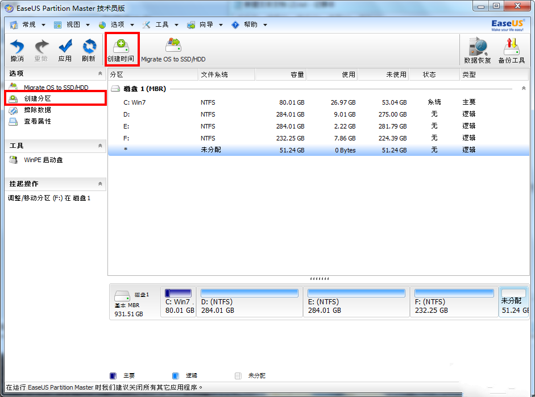Select the C: Win7 partition row
This screenshot has width=535, height=397.
pyautogui.click(x=319, y=102)
